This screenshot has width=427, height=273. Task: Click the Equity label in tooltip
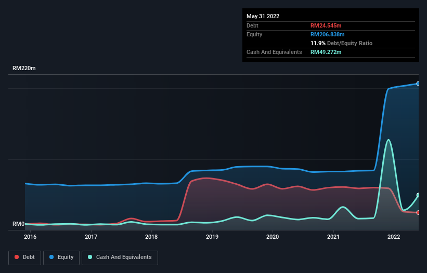pos(254,34)
